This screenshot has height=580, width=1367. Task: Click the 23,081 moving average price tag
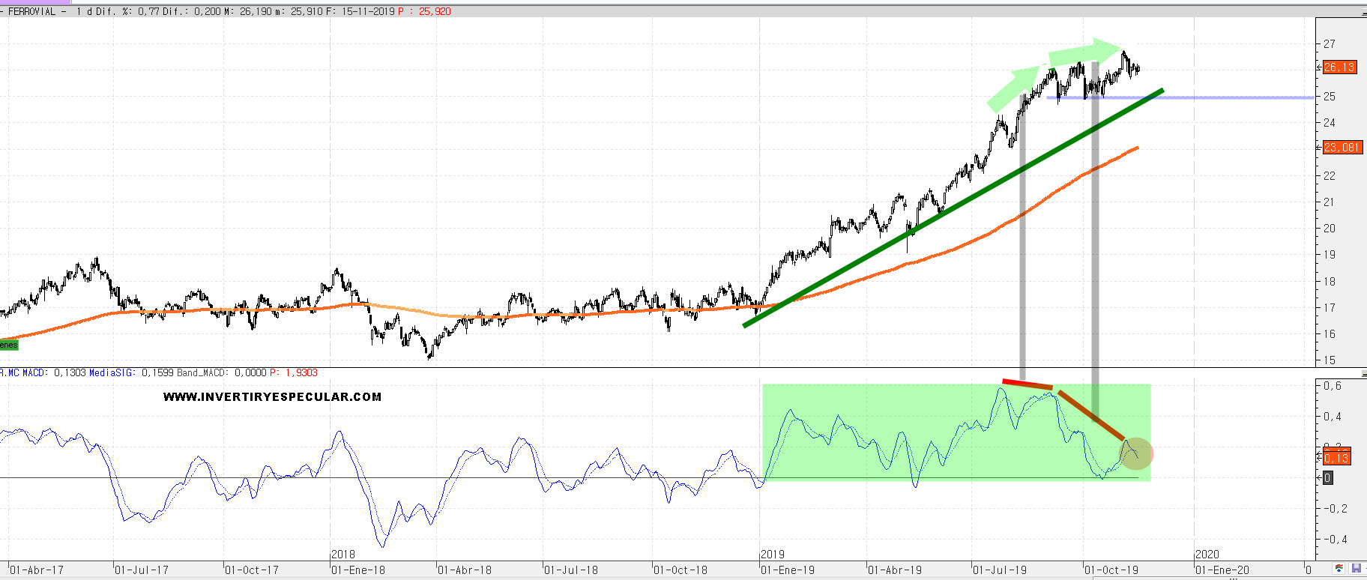1341,148
